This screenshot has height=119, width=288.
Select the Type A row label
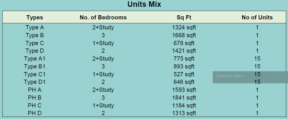pyautogui.click(x=35, y=28)
